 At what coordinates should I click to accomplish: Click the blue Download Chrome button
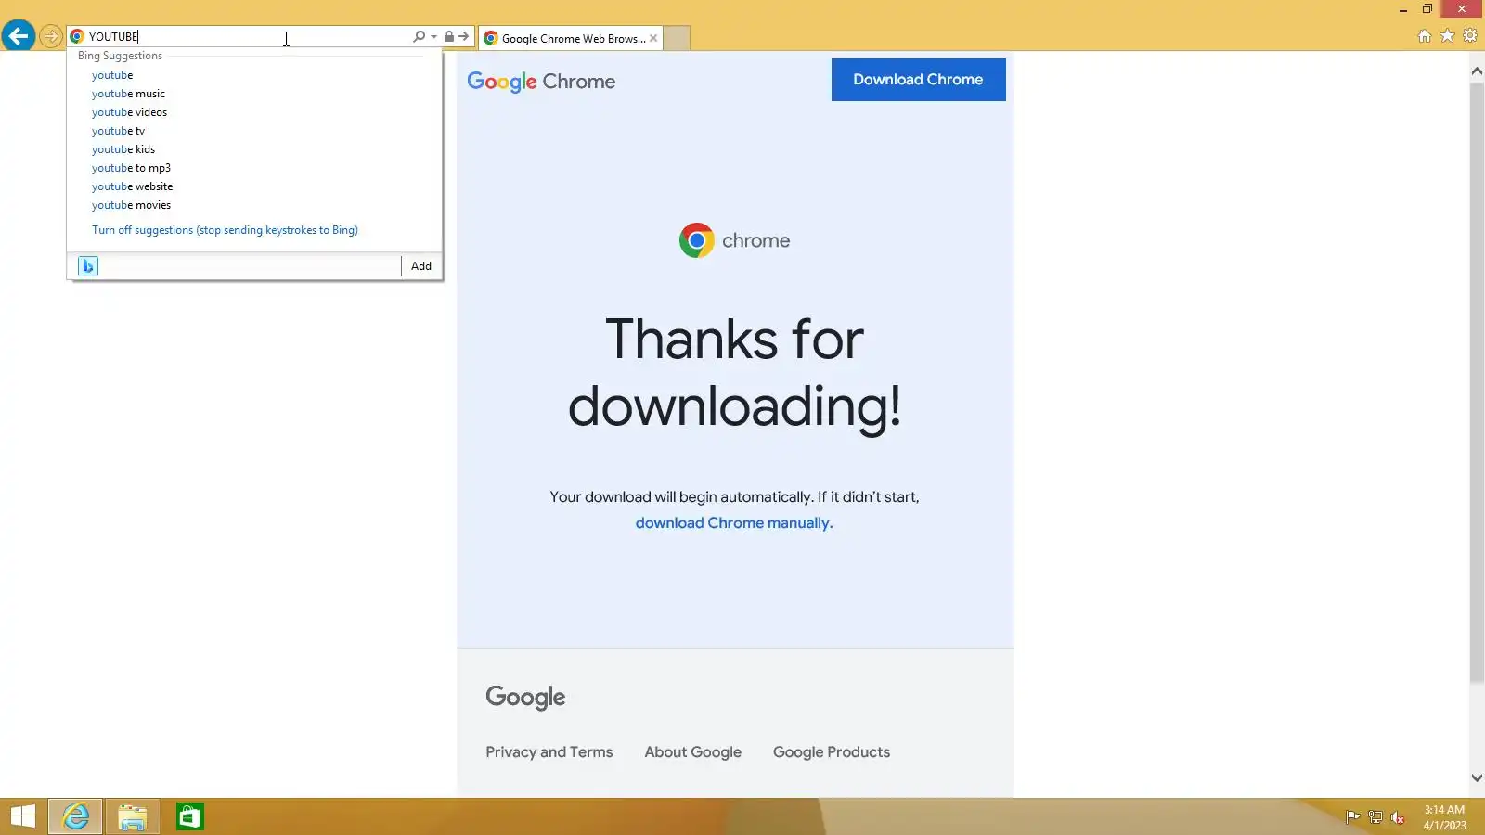pyautogui.click(x=918, y=80)
